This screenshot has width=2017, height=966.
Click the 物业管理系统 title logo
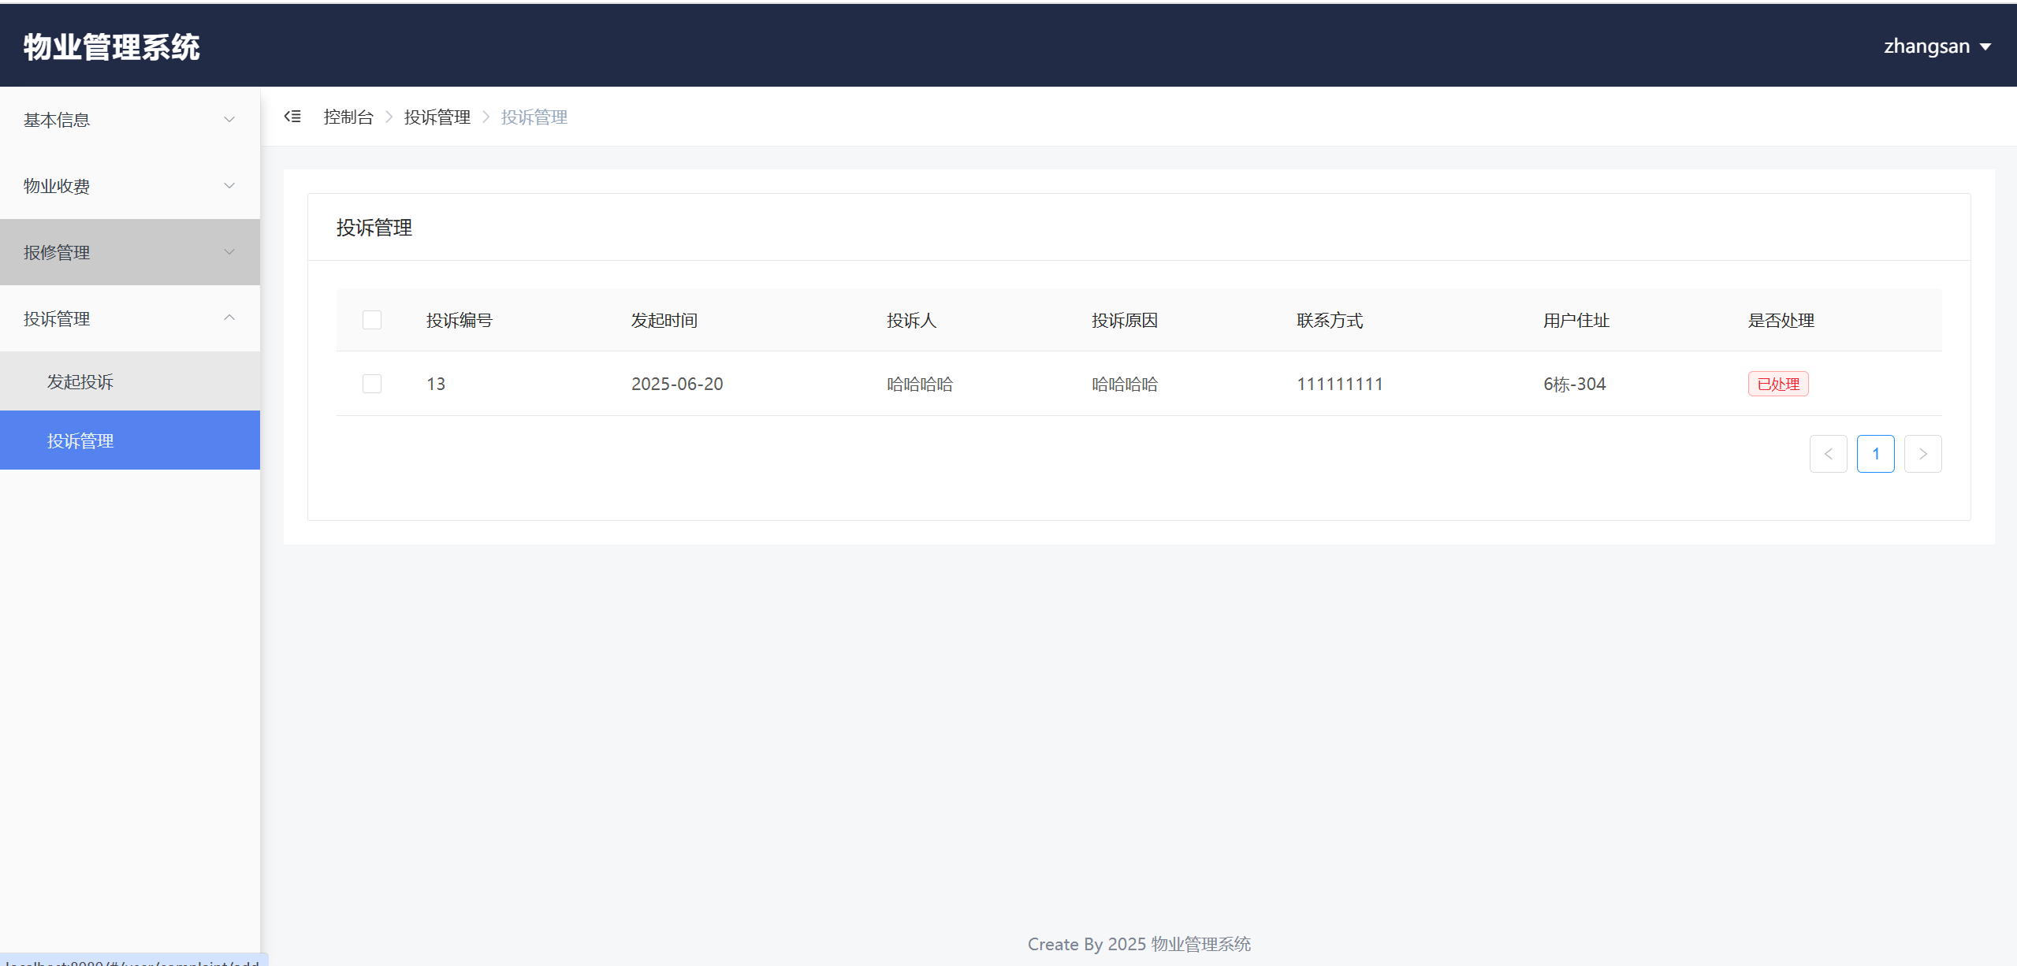[112, 46]
